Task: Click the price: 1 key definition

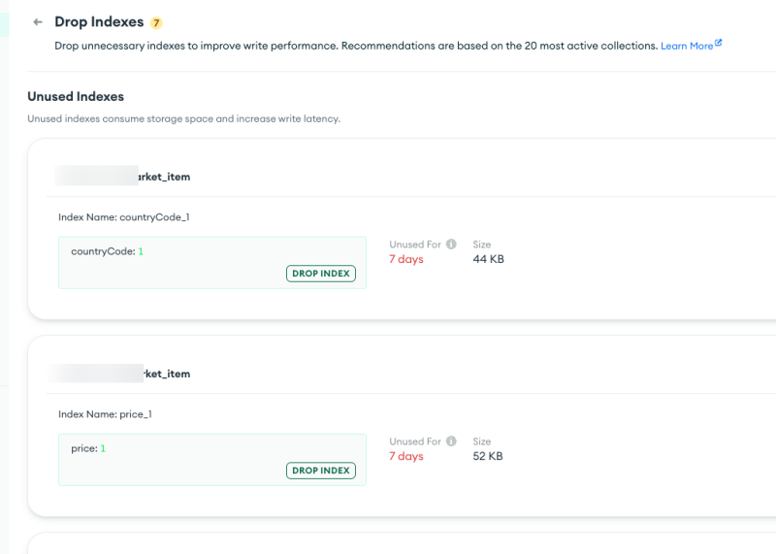Action: pos(88,448)
